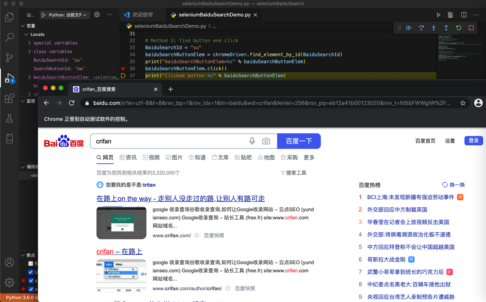
Task: Click Step Over in debug toolbar
Action: [421, 28]
